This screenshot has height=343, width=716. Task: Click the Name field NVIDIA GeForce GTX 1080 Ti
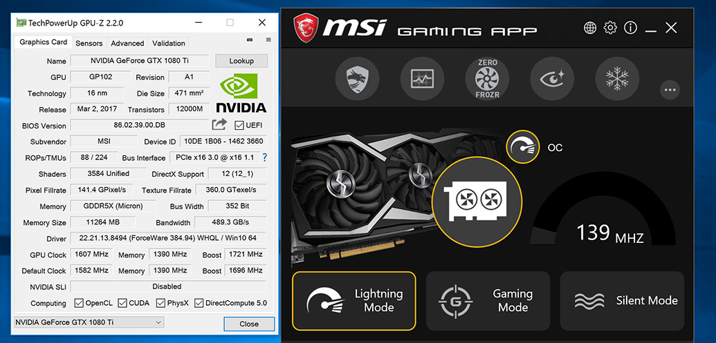click(140, 61)
